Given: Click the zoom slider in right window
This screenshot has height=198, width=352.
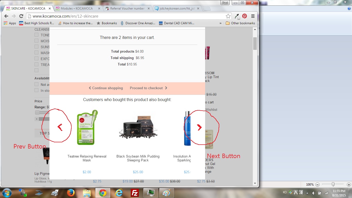Looking at the screenshot, I should click(x=333, y=184).
